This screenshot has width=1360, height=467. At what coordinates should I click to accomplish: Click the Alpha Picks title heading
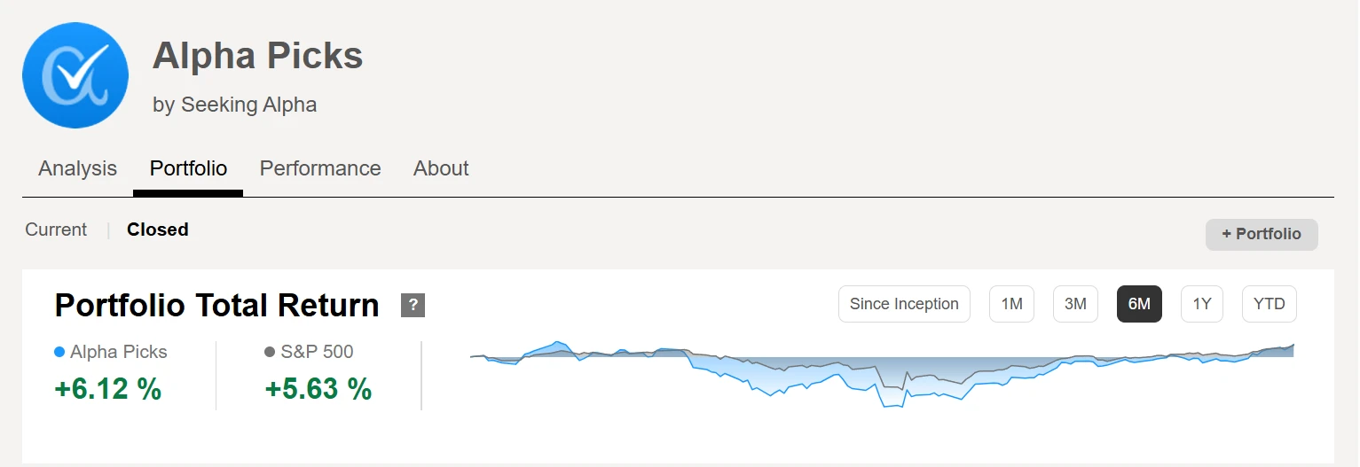tap(257, 56)
